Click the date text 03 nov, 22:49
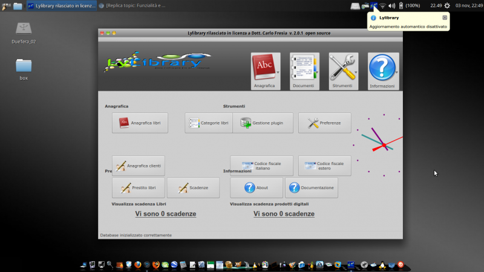 point(469,5)
